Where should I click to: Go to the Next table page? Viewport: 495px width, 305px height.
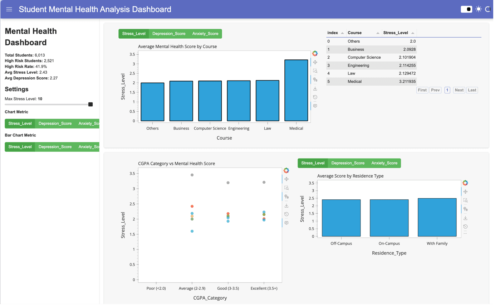[461, 91]
